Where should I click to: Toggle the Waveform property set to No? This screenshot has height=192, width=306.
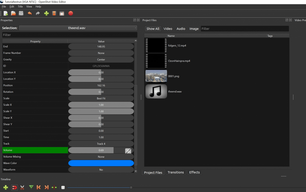[x=101, y=170]
